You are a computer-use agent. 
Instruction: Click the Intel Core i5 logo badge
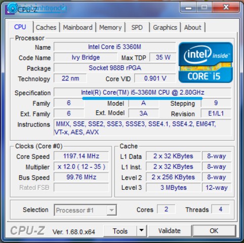pos(206,62)
